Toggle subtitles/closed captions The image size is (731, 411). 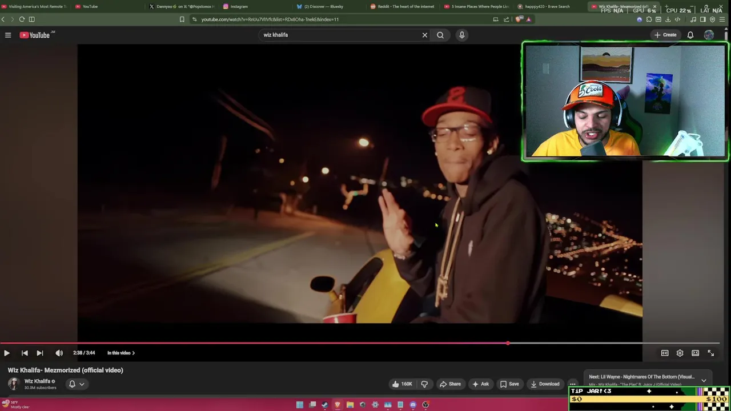pyautogui.click(x=665, y=353)
